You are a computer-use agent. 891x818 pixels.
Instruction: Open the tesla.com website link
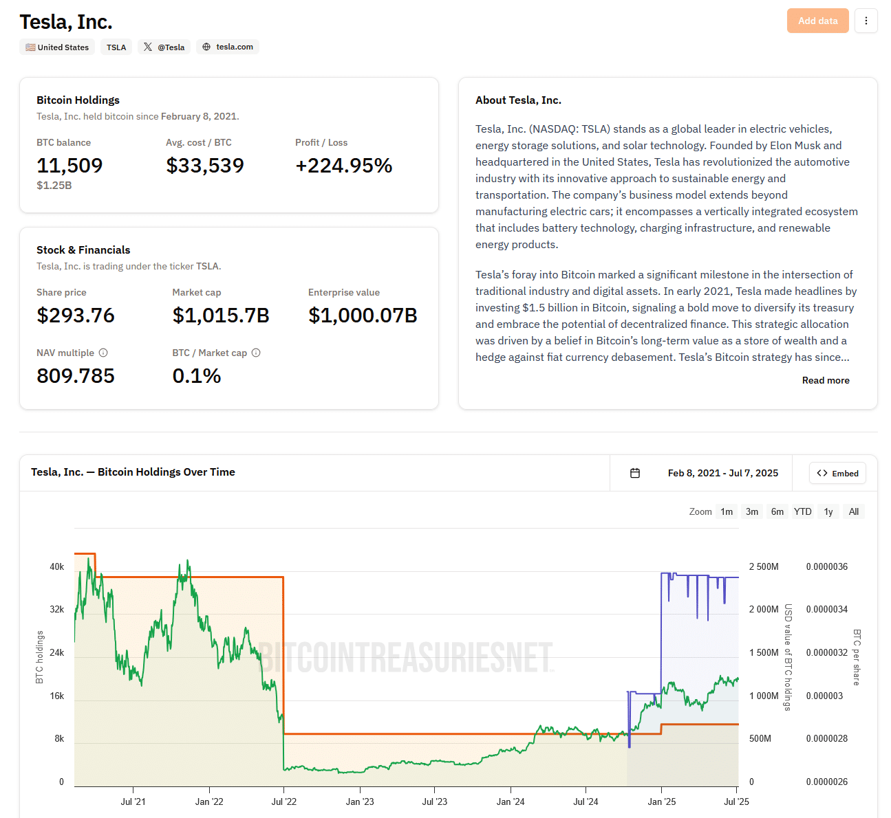(x=228, y=47)
